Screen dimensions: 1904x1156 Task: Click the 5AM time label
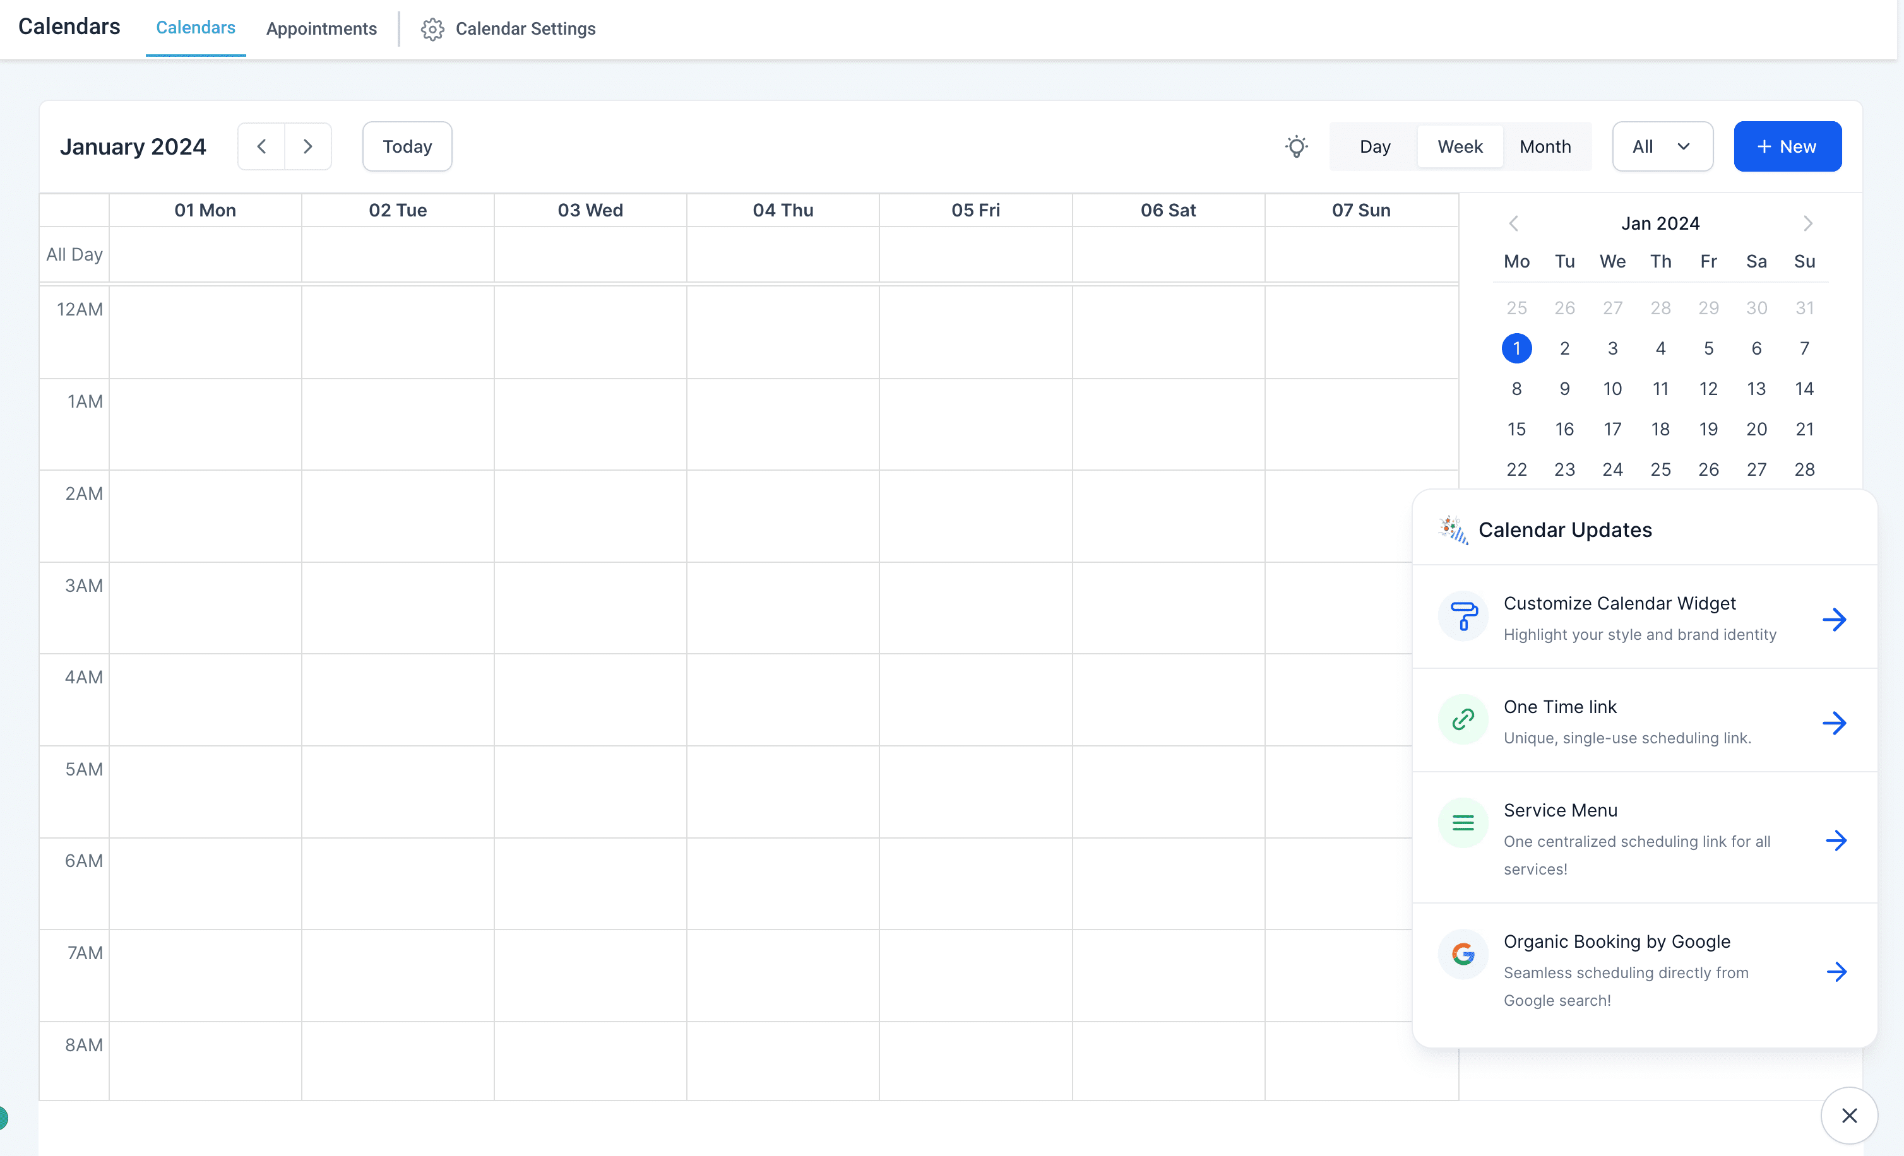pos(83,769)
